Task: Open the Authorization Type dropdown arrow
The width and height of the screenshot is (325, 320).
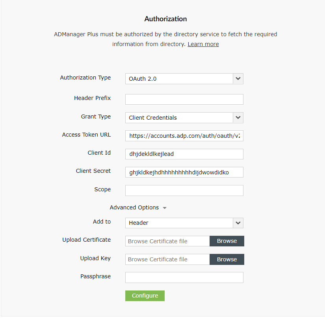Action: tap(238, 79)
